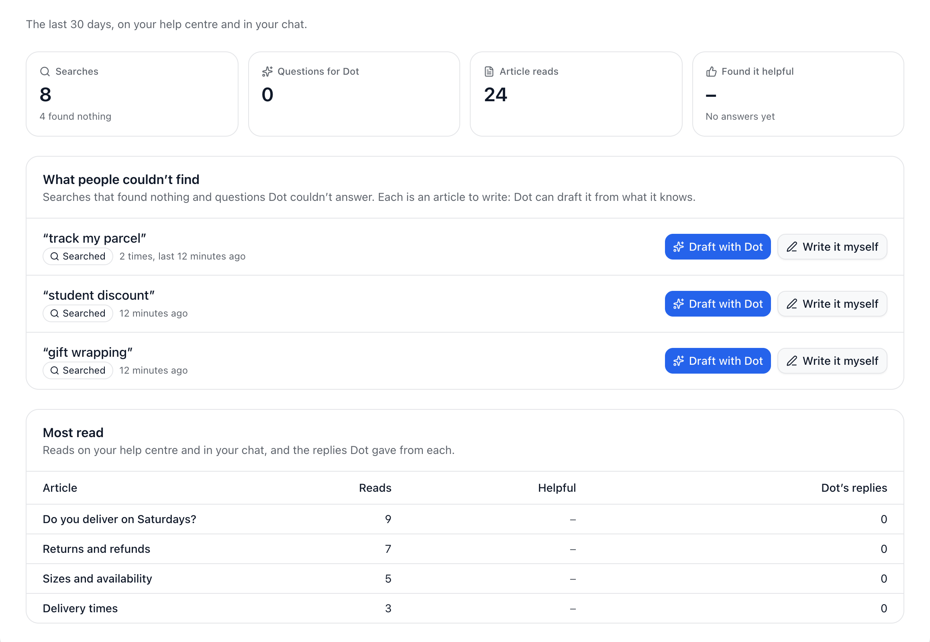Click the reads value 9 for Saturdays article
The height and width of the screenshot is (642, 930).
(388, 519)
